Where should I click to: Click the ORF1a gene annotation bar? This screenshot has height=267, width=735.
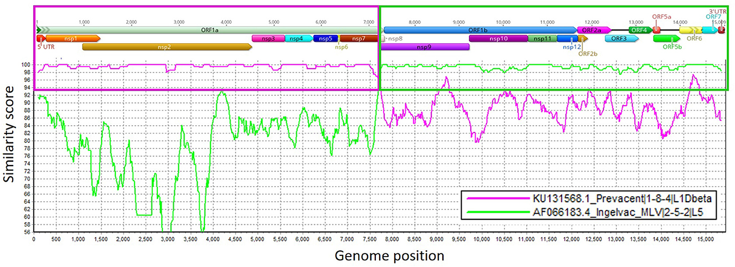211,30
